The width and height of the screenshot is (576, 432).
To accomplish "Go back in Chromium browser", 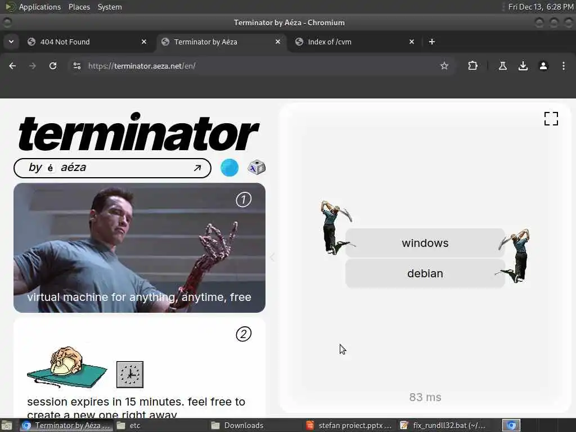I will click(12, 66).
